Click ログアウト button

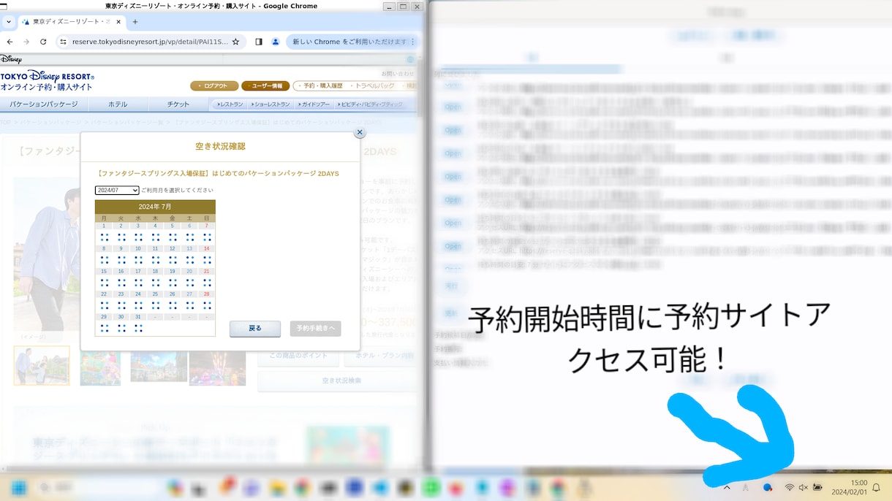pos(214,85)
